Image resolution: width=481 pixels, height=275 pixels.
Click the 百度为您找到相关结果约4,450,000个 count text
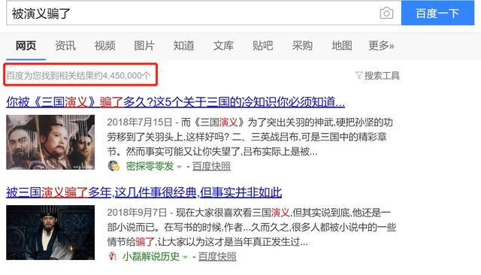(78, 75)
